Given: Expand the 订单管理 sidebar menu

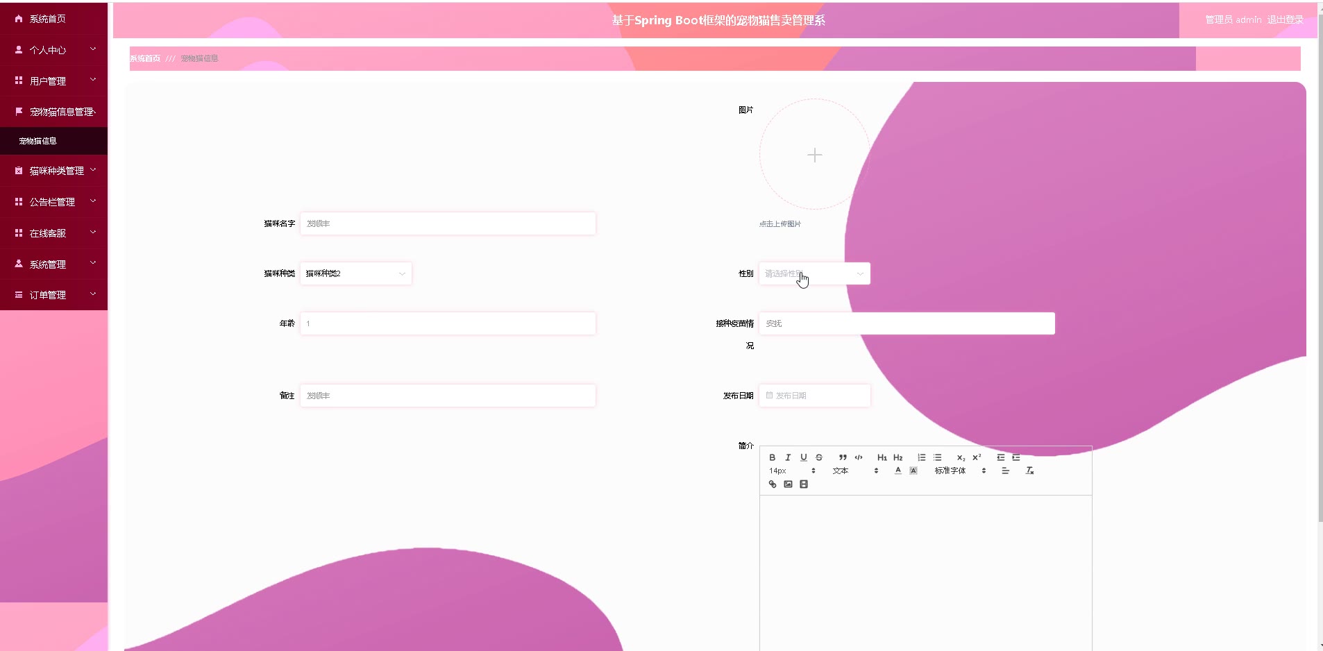Looking at the screenshot, I should 54,295.
